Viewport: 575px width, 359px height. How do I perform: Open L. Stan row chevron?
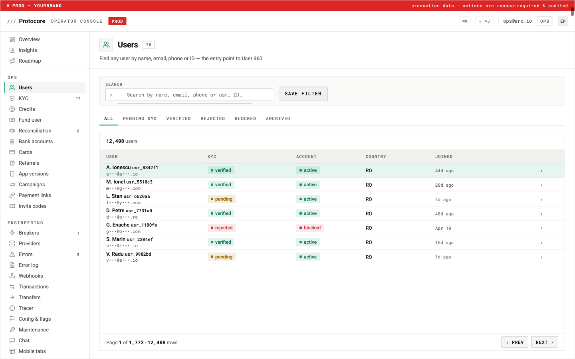pyautogui.click(x=541, y=199)
